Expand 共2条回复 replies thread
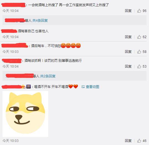The width and height of the screenshot is (149, 145). point(48,76)
